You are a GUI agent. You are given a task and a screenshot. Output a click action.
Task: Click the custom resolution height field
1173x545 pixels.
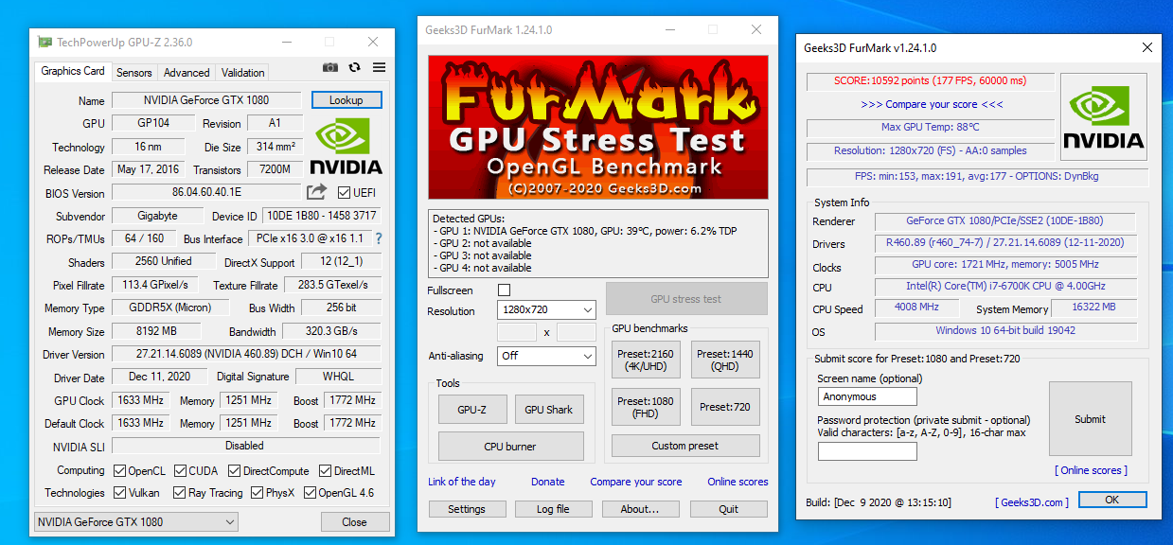[x=577, y=332]
